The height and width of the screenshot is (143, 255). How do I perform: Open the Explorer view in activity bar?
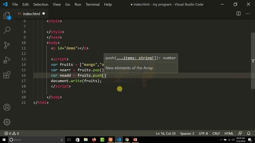[7, 15]
